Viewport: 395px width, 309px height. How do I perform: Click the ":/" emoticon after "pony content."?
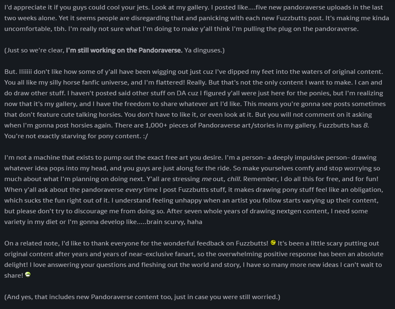(x=145, y=136)
